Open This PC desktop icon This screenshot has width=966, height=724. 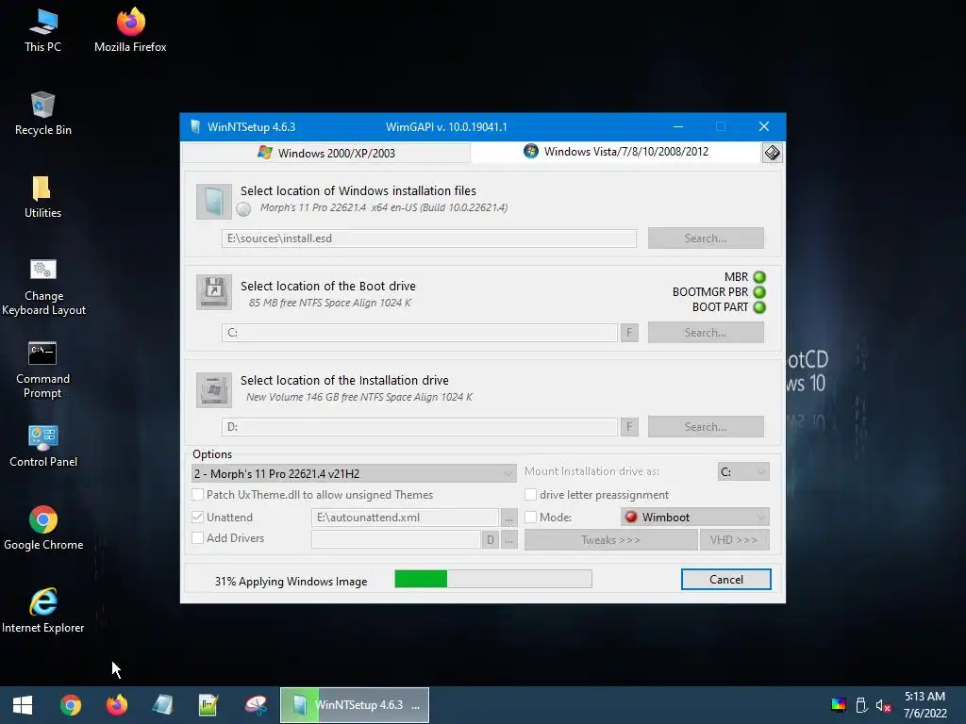43,30
